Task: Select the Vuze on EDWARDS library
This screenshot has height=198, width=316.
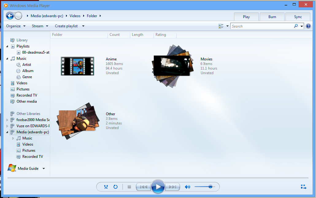Action: pos(33,126)
